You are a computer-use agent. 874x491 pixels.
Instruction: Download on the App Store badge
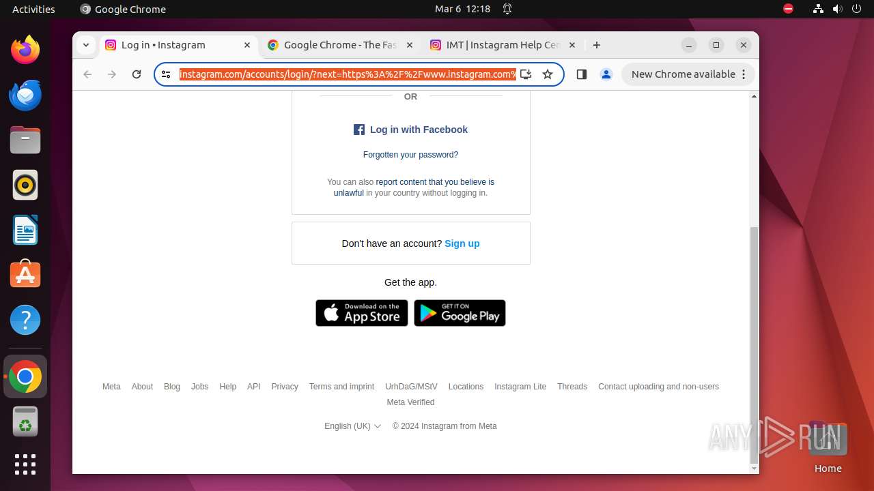pyautogui.click(x=362, y=313)
